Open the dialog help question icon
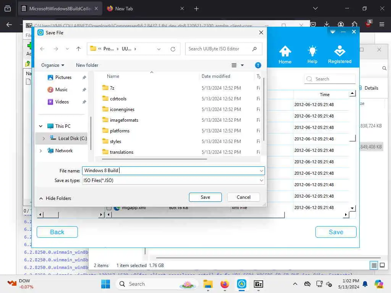 [x=258, y=65]
